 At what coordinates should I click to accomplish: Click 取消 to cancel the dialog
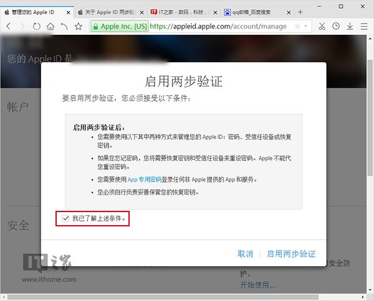coord(245,254)
